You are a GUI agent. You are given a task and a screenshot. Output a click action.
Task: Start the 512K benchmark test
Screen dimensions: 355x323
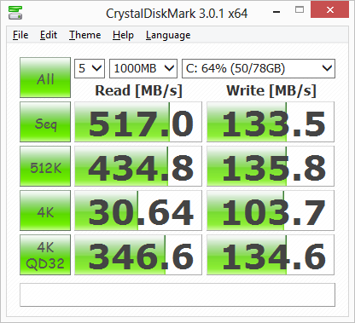[x=45, y=166]
